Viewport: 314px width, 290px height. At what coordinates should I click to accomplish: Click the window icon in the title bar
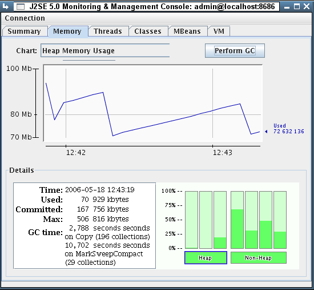pyautogui.click(x=20, y=7)
